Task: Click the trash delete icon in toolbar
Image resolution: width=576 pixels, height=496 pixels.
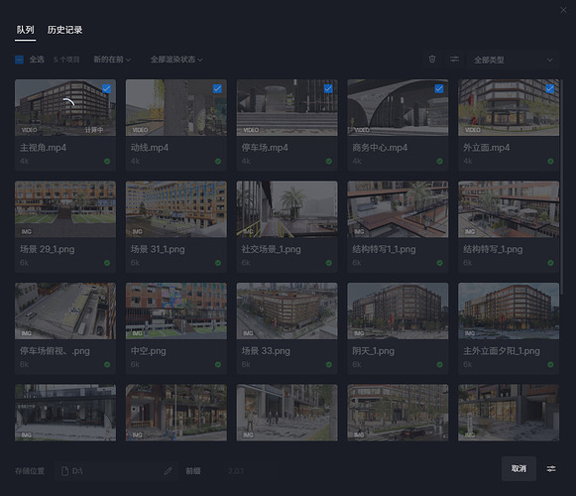Action: pos(432,60)
